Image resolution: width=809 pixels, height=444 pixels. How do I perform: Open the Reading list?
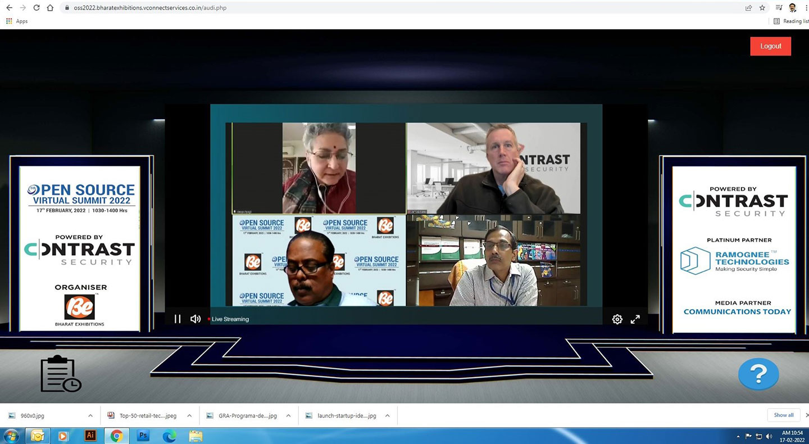click(x=791, y=21)
